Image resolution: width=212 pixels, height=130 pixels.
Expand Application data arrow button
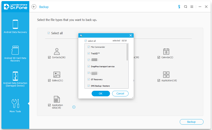pyautogui.click(x=74, y=107)
